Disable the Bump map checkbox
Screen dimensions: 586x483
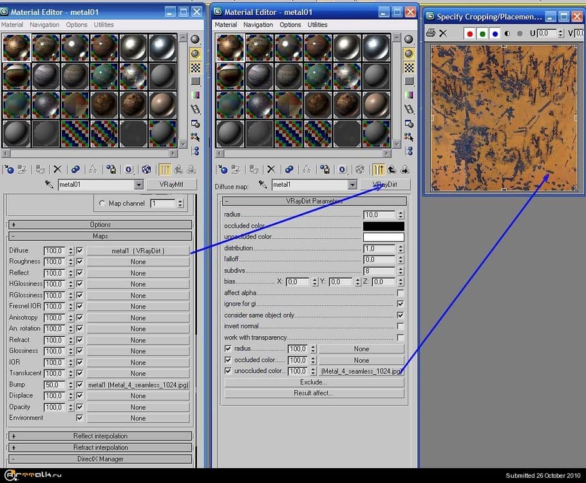(80, 384)
